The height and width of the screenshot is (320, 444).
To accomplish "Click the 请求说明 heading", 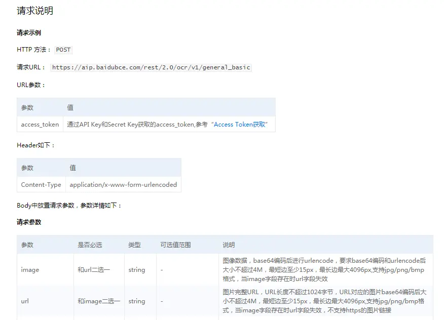I will pos(35,11).
